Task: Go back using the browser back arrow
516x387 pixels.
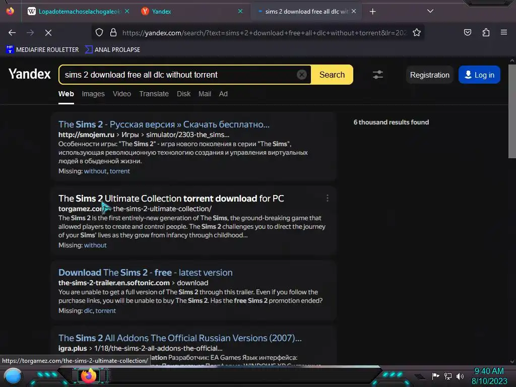Action: pos(12,33)
